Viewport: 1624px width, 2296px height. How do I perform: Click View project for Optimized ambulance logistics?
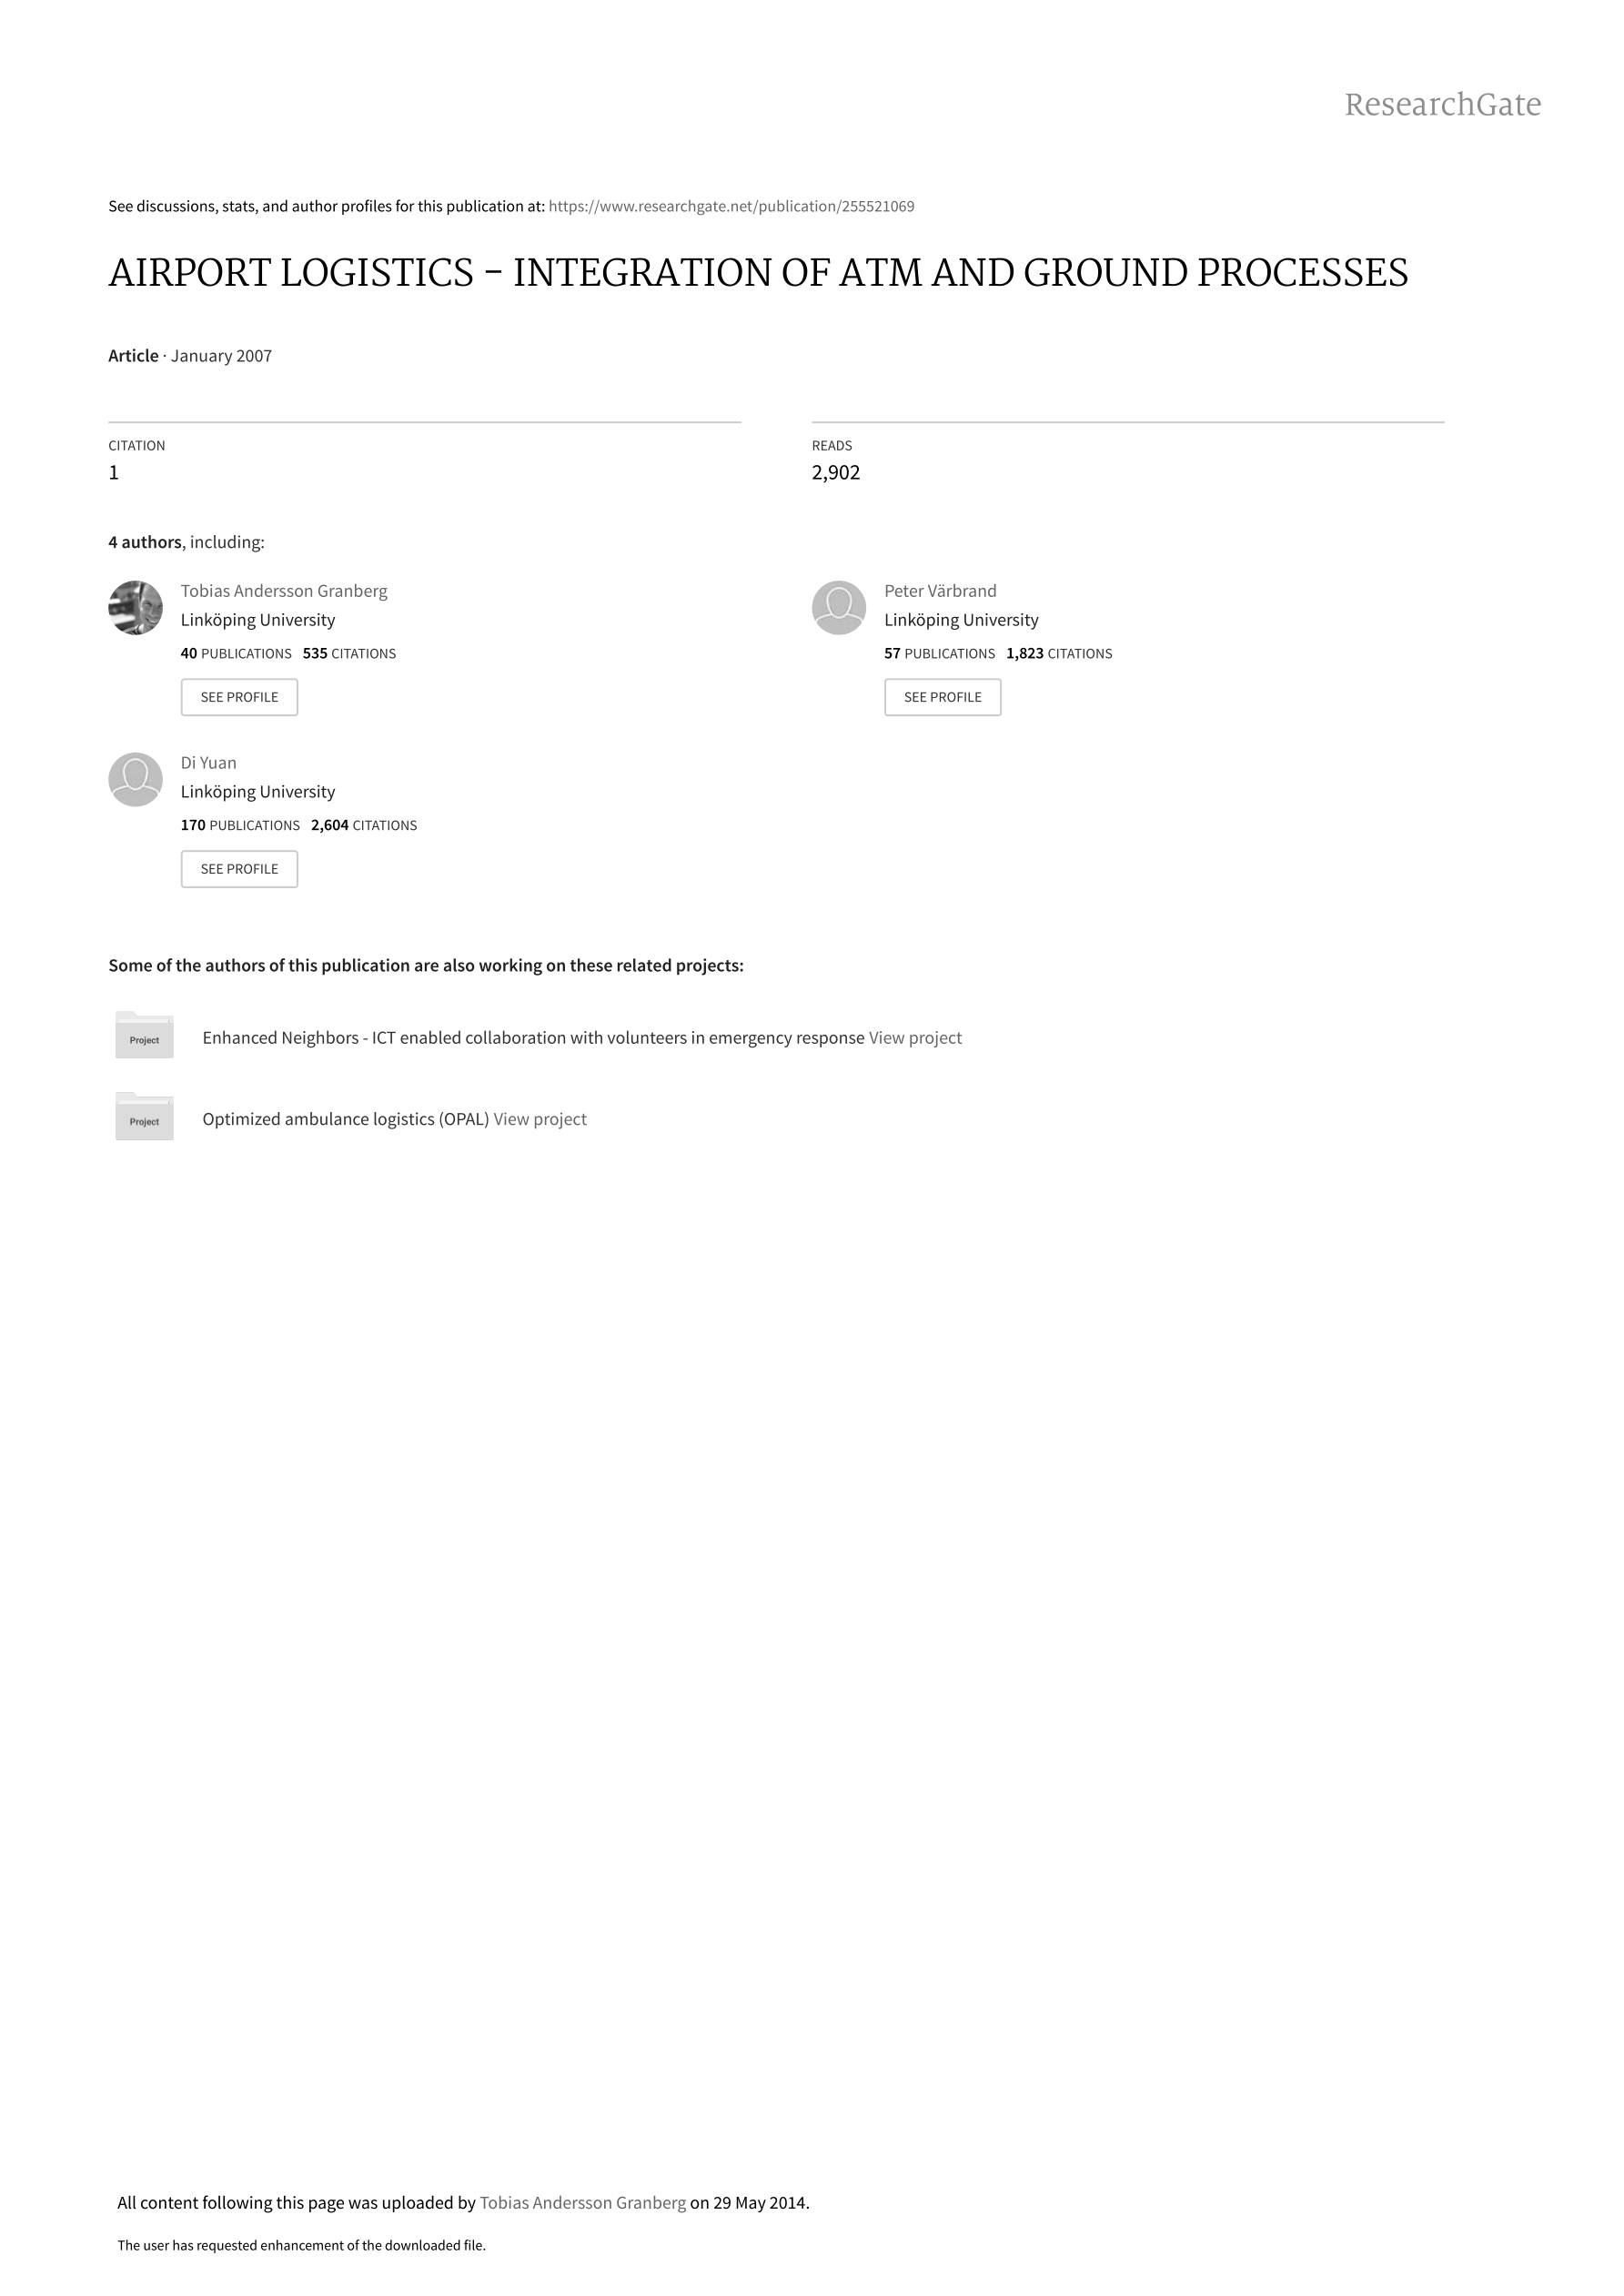point(540,1119)
